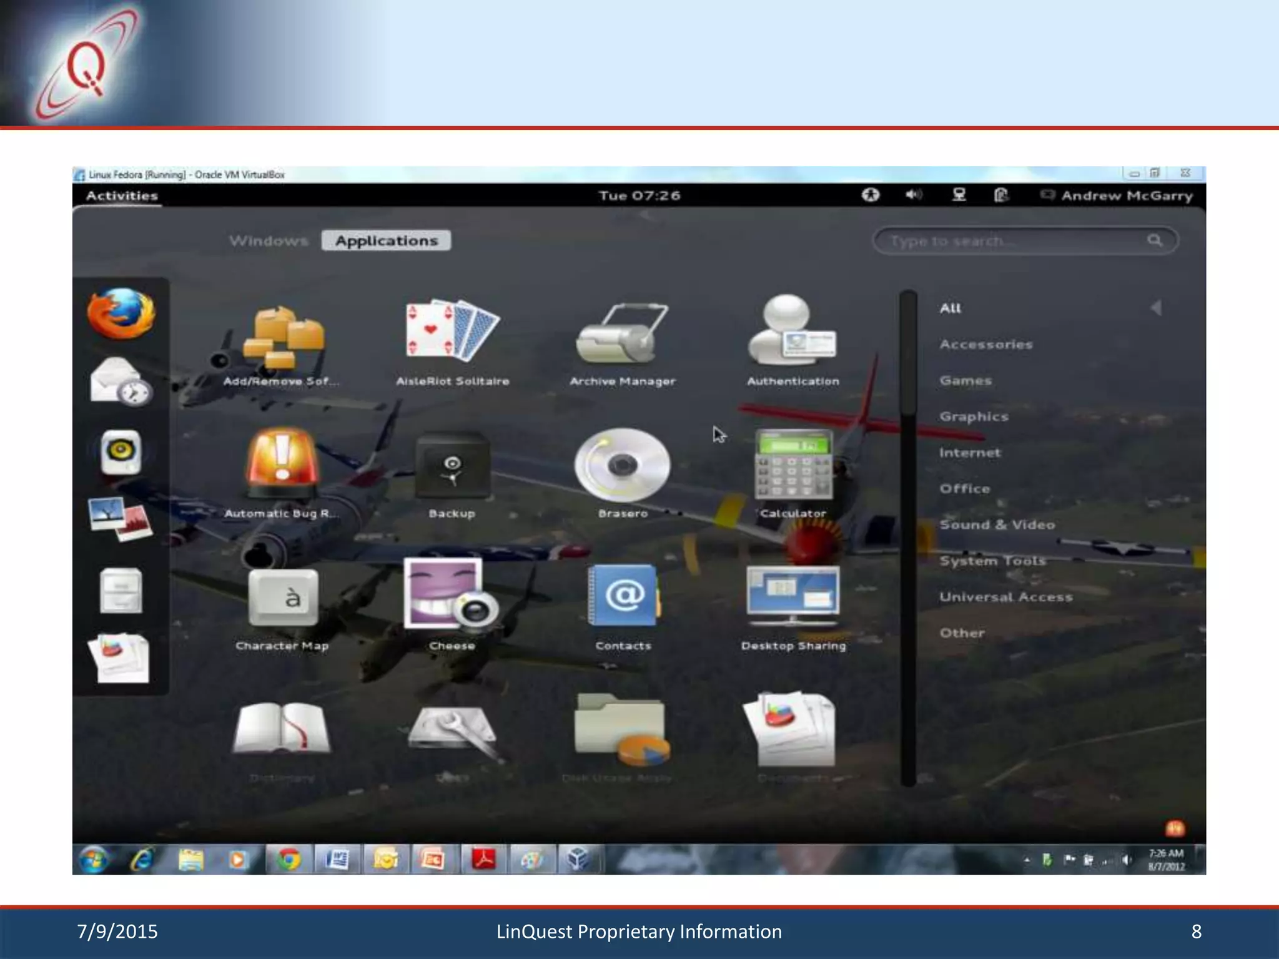The width and height of the screenshot is (1279, 959).
Task: Launch the Backup tool
Action: (x=452, y=466)
